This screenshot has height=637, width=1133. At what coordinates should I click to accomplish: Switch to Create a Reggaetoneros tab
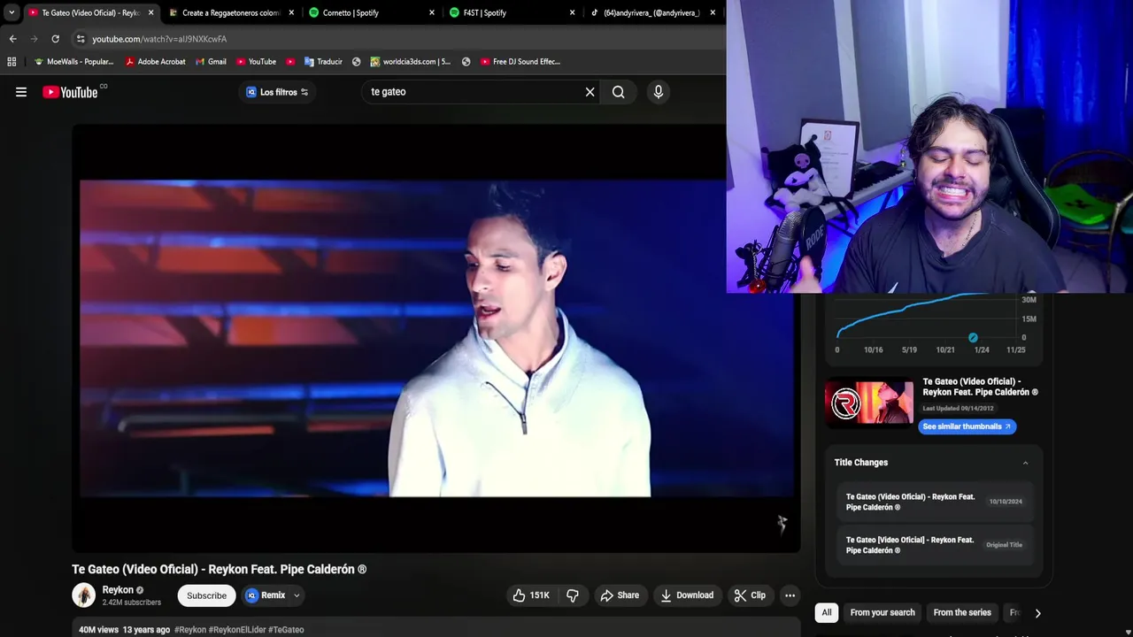pyautogui.click(x=230, y=12)
